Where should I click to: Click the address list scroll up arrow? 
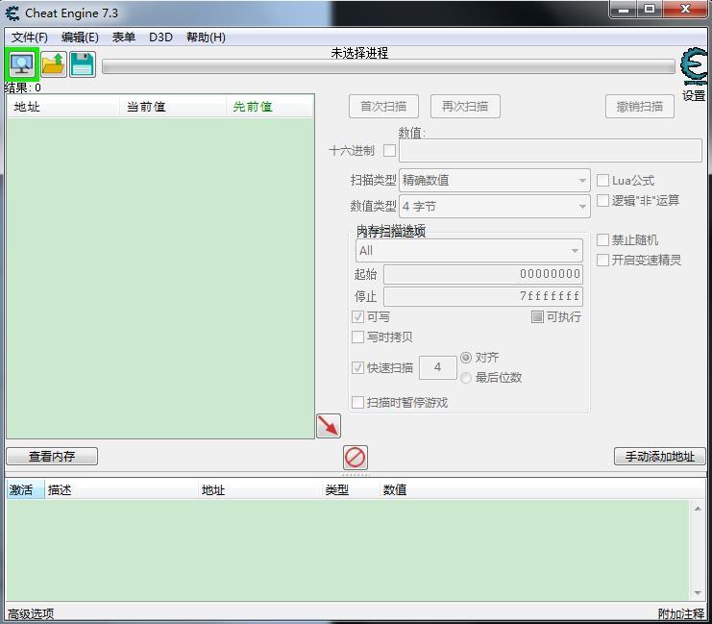pyautogui.click(x=698, y=509)
